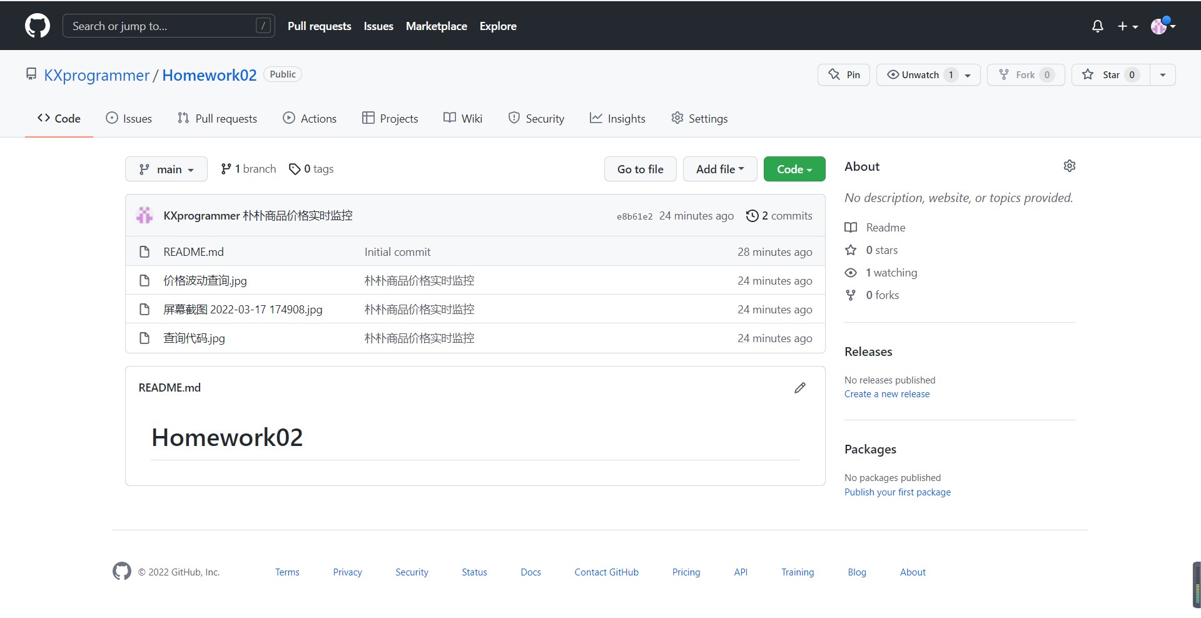
Task: Open the Unwatch notifications dropdown
Action: [x=928, y=75]
